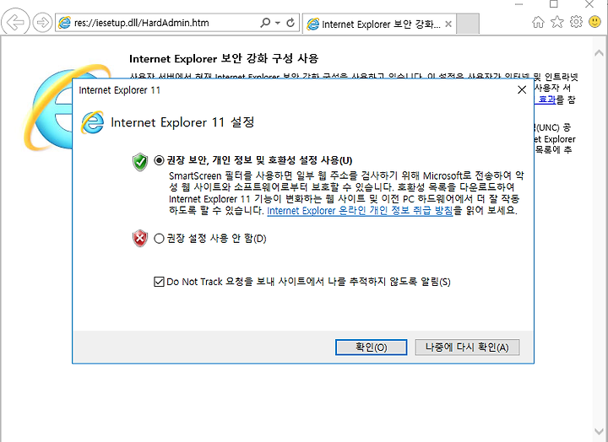Go forward using the browser forward arrow
608x442 pixels.
(42, 23)
